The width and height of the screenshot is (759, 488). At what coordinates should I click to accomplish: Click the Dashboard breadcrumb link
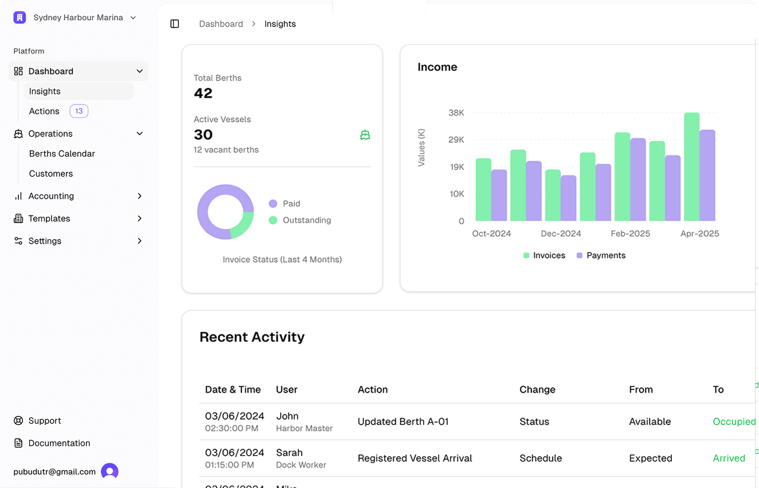tap(221, 24)
